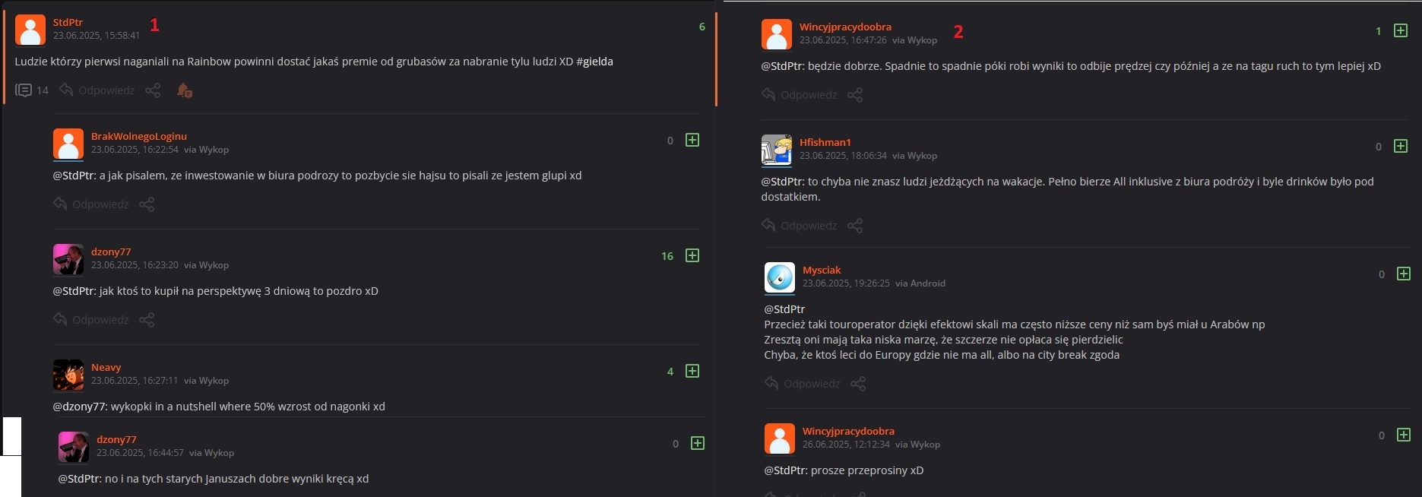Open the 14 comments counter icon
The height and width of the screenshot is (497, 1422).
point(24,90)
